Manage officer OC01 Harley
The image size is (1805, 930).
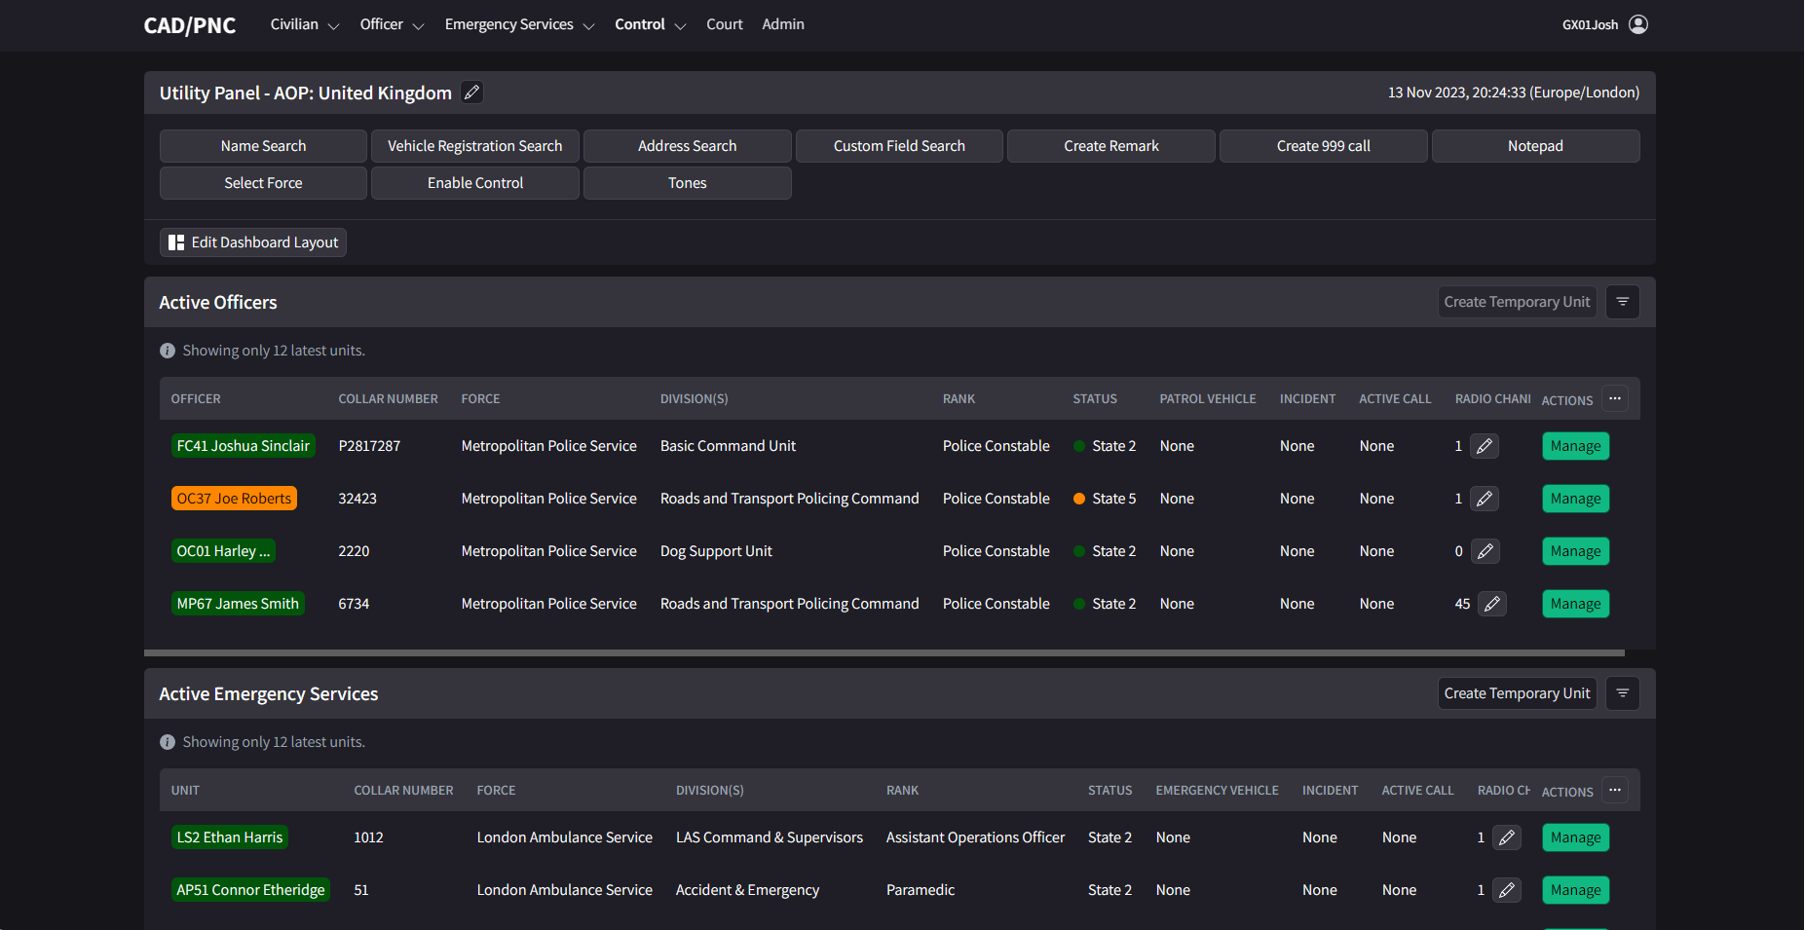1575,551
